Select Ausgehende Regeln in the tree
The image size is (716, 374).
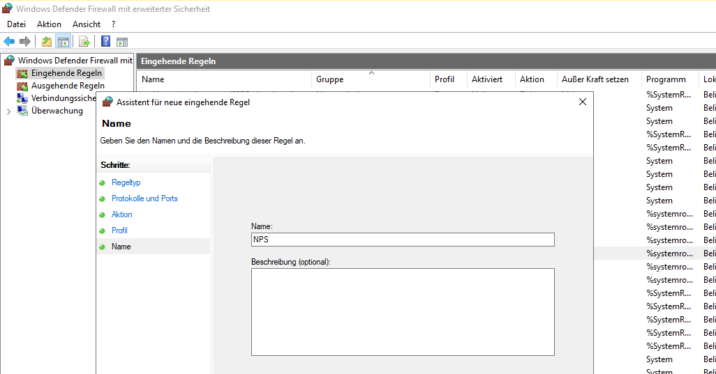coord(68,86)
